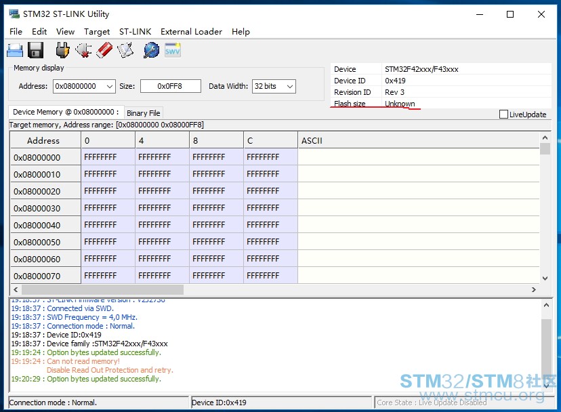The width and height of the screenshot is (561, 412).
Task: Open the ST-LINK menu
Action: (x=136, y=31)
